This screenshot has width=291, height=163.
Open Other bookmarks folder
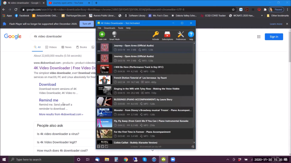[278, 16]
